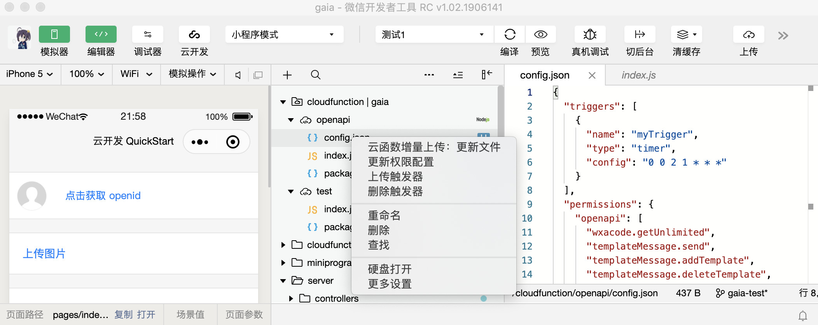The width and height of the screenshot is (818, 325).
Task: Click the three-dots more options icon
Action: coord(429,75)
